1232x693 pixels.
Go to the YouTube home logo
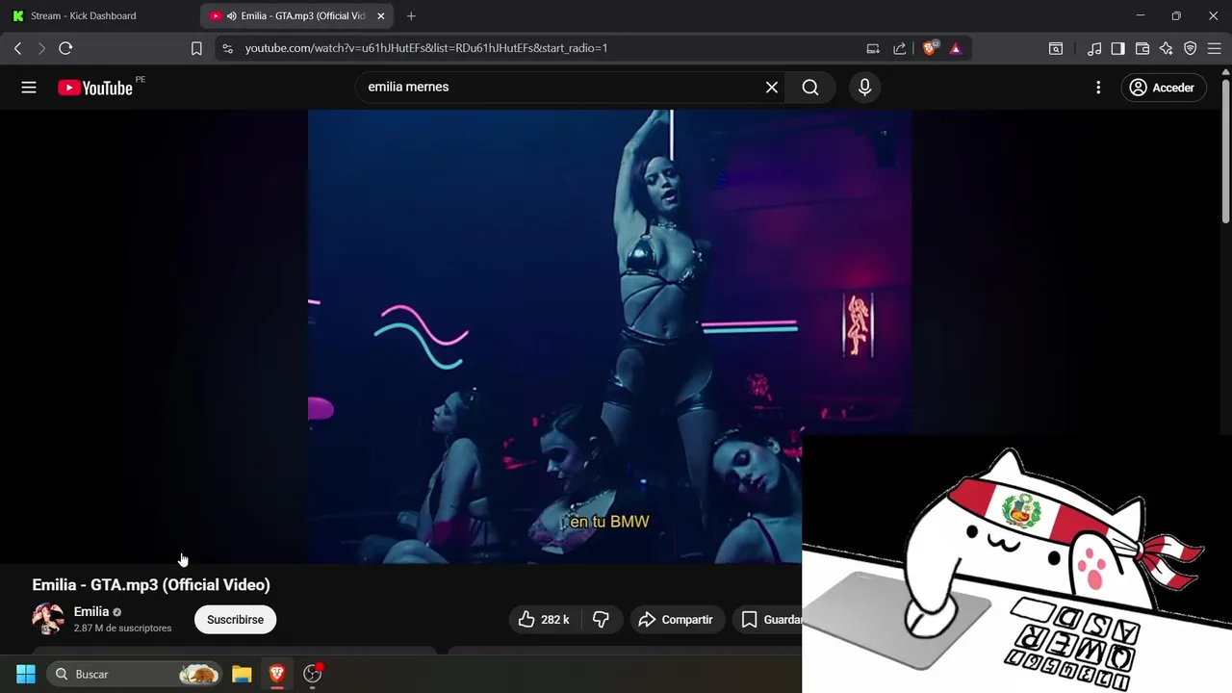click(95, 88)
